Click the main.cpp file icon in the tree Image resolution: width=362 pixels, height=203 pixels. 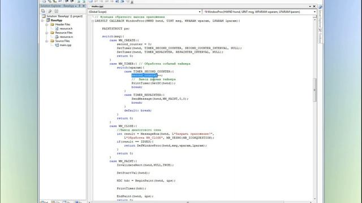click(57, 45)
